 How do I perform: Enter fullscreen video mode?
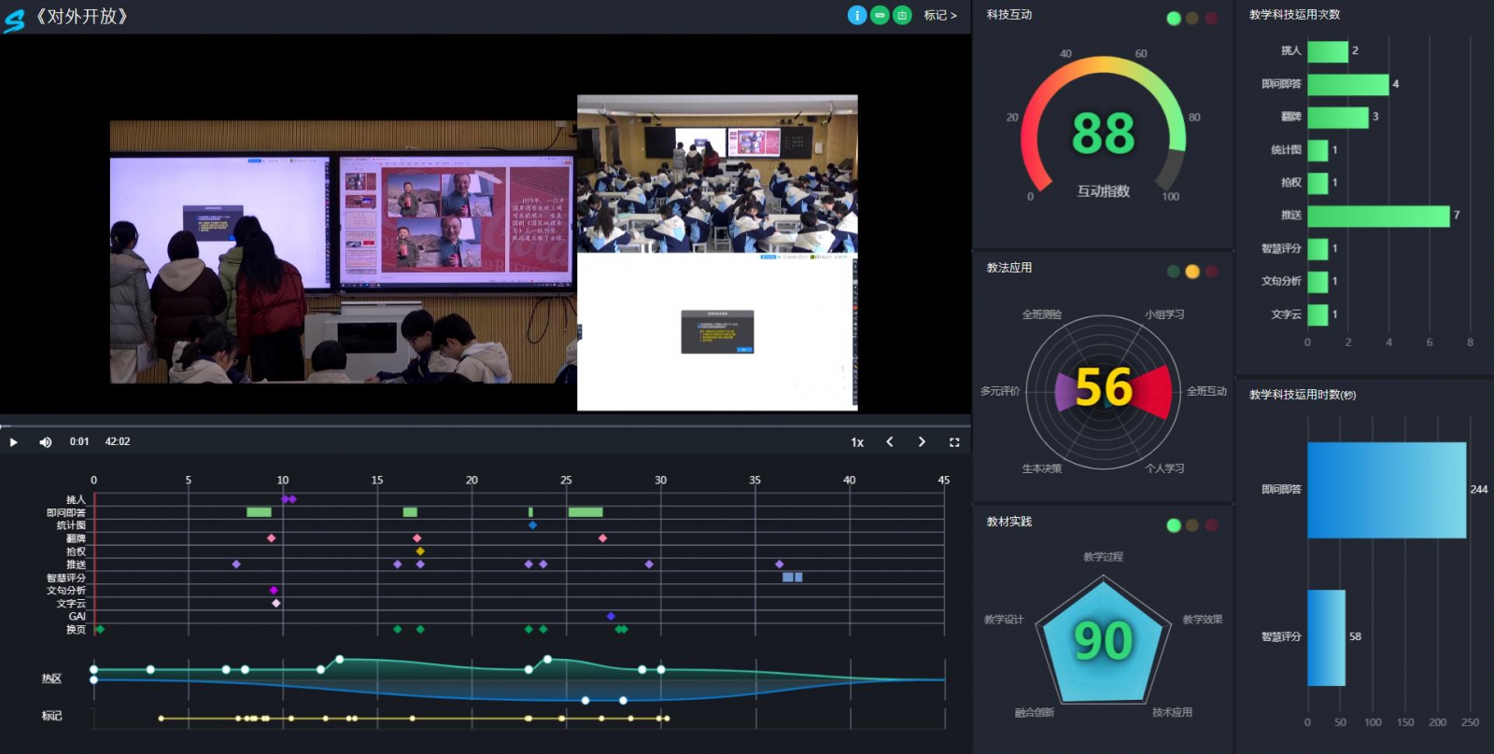[954, 442]
